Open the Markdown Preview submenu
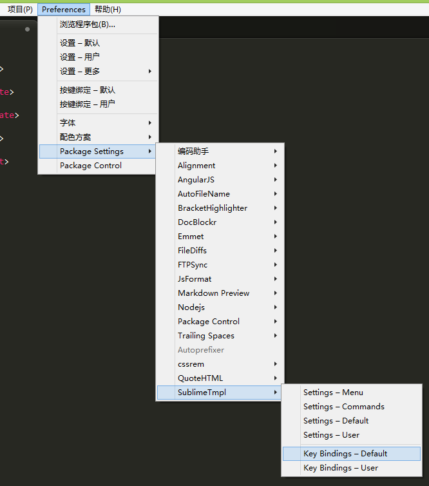 [x=220, y=293]
